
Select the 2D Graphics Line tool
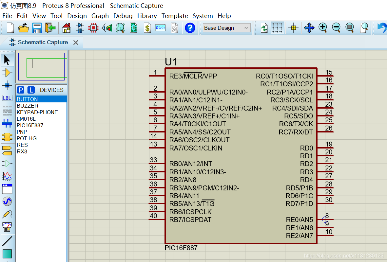(7, 241)
